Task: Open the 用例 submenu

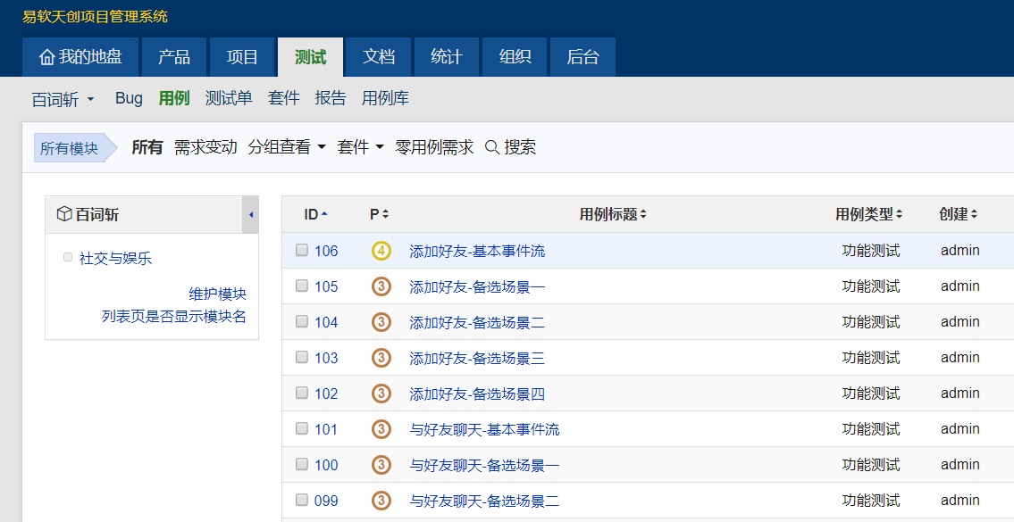Action: click(174, 98)
